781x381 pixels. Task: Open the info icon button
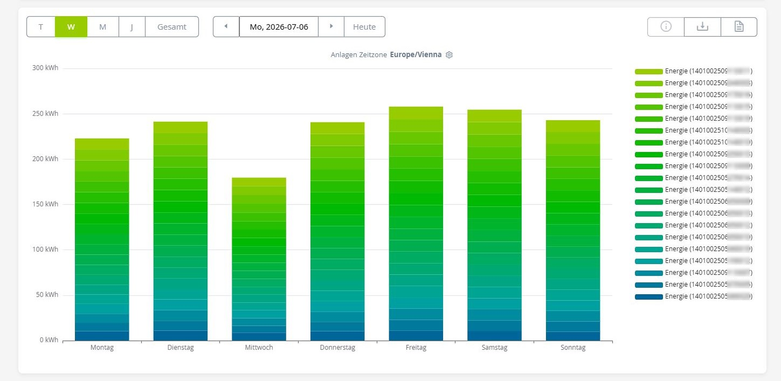[x=666, y=27]
